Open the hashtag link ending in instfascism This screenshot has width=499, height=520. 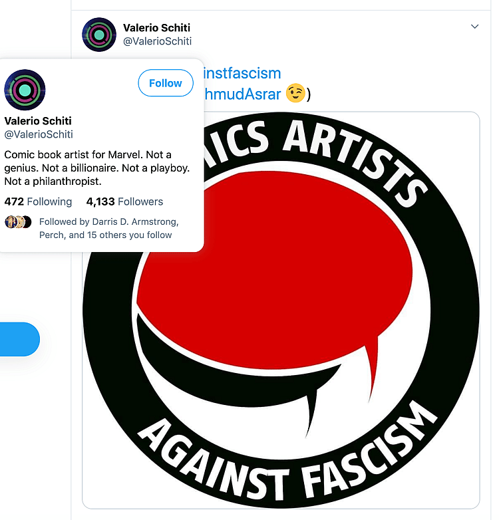point(242,73)
